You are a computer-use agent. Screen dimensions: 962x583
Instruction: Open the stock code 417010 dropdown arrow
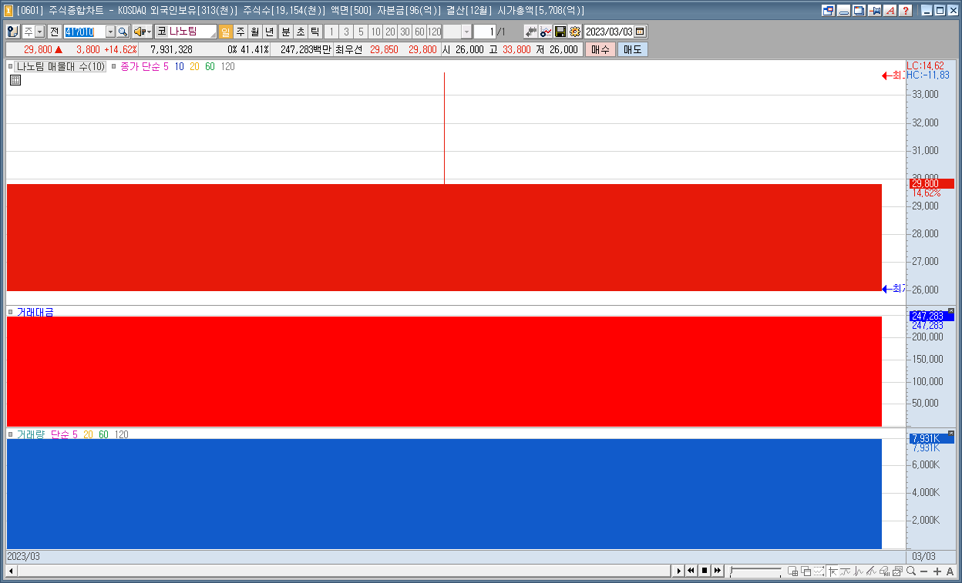click(110, 32)
